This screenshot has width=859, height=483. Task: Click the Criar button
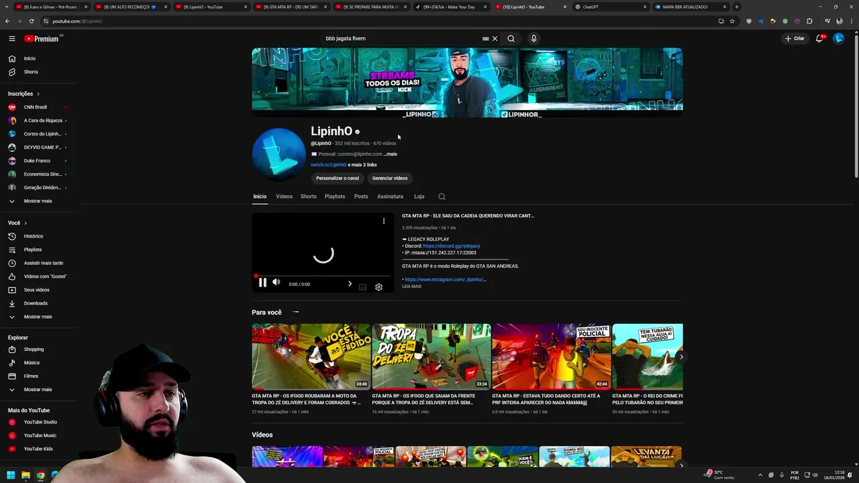(795, 38)
